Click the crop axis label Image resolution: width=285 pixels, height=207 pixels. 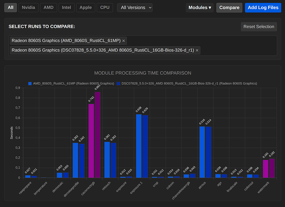[156, 184]
